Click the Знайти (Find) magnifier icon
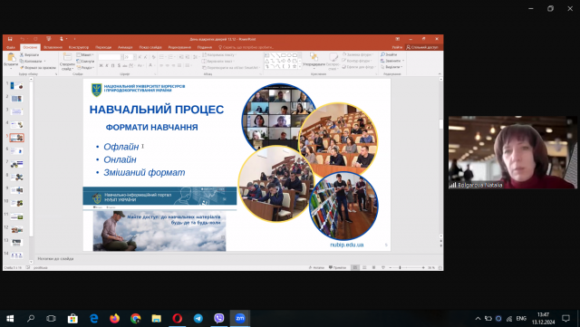 click(x=382, y=54)
